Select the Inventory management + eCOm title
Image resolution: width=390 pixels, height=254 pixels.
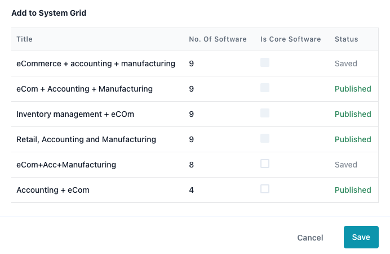pos(75,114)
